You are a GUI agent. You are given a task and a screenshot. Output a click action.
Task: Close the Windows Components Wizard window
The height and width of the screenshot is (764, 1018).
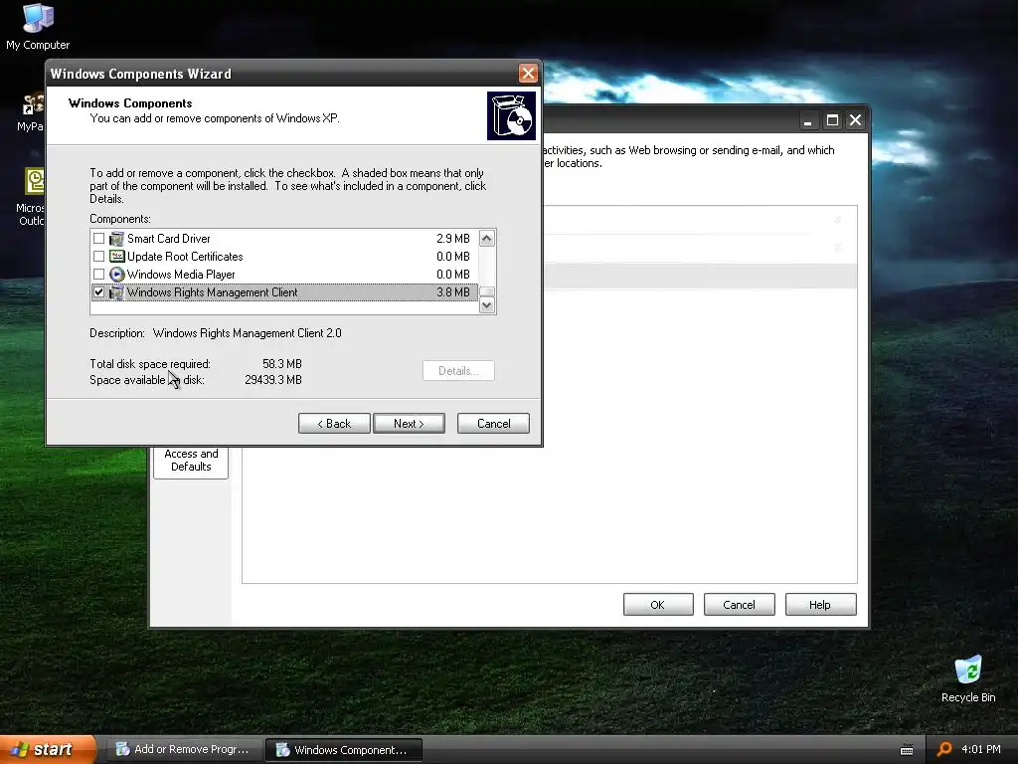(x=529, y=74)
